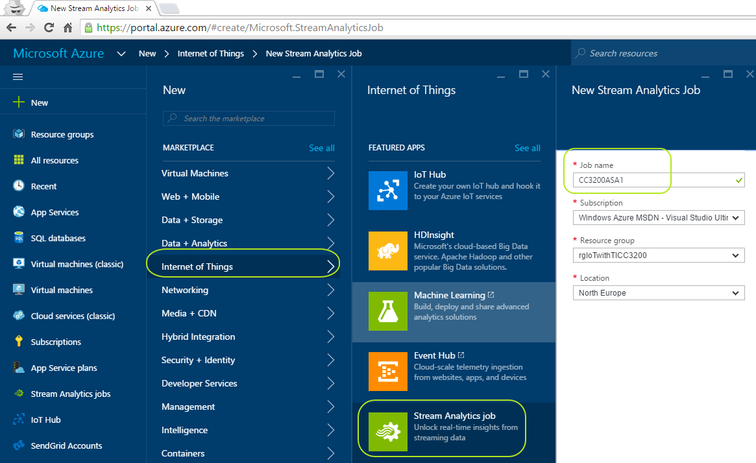Click the Microsoft Azure logo text
This screenshot has width=756, height=463.
click(58, 53)
